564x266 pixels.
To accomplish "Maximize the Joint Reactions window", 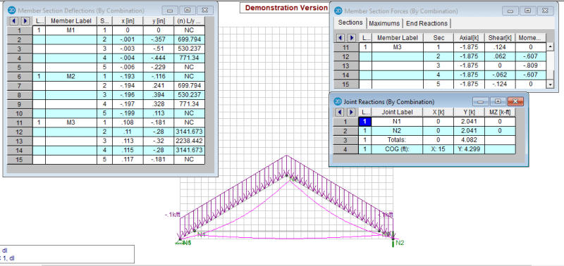I will pyautogui.click(x=498, y=101).
